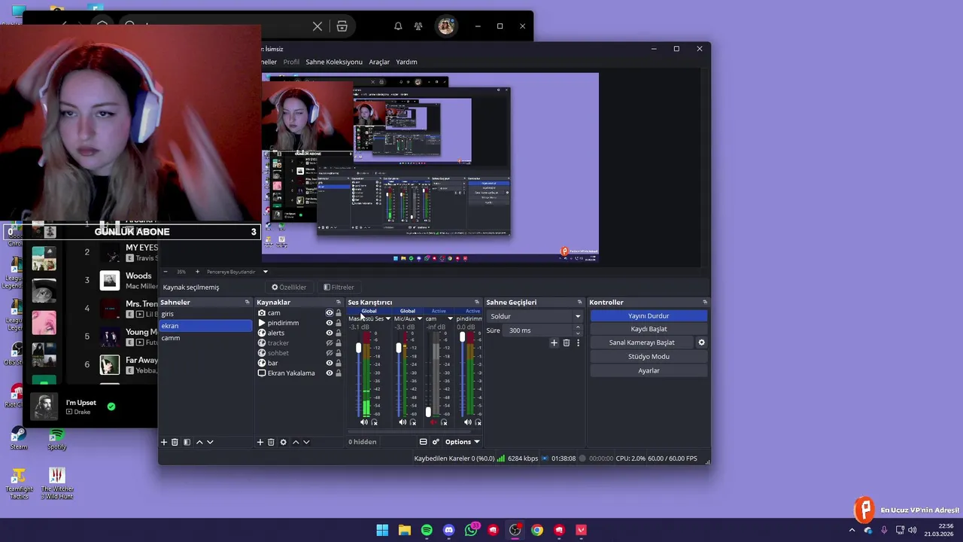963x542 pixels.
Task: Open advanced audio properties gears icon
Action: 436,442
